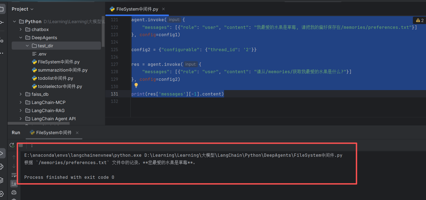Show more tool windows ellipsis icon
Image resolution: width=426 pixels, height=200 pixels.
coord(2,53)
